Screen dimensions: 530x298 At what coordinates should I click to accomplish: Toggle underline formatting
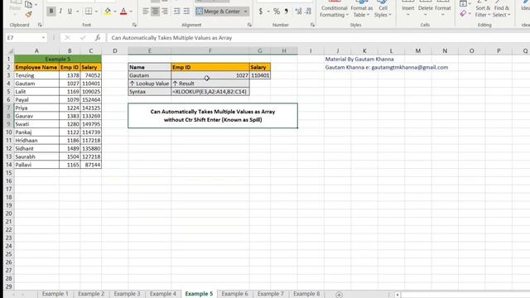(70, 11)
